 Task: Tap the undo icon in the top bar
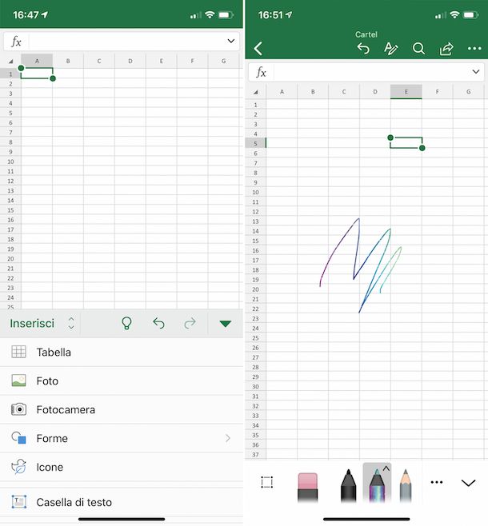click(x=363, y=49)
